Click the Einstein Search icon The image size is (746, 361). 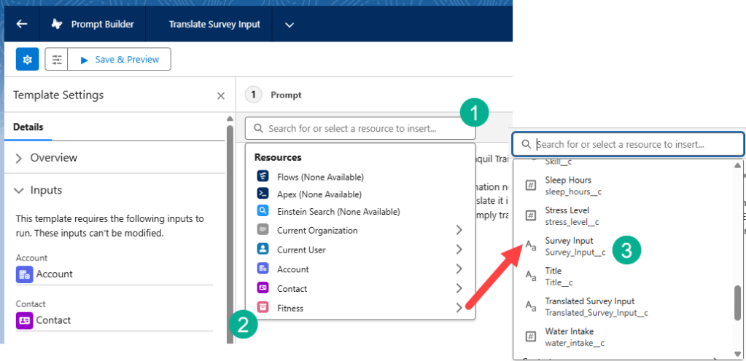(x=263, y=211)
